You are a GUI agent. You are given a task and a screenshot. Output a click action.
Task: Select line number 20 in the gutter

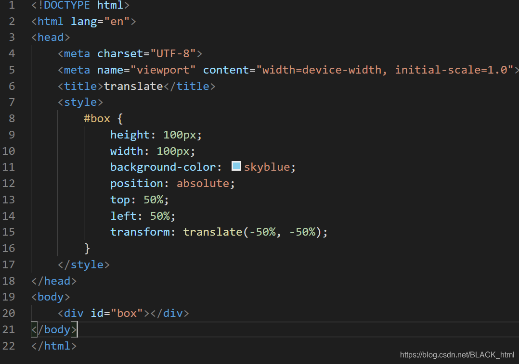(x=9, y=313)
